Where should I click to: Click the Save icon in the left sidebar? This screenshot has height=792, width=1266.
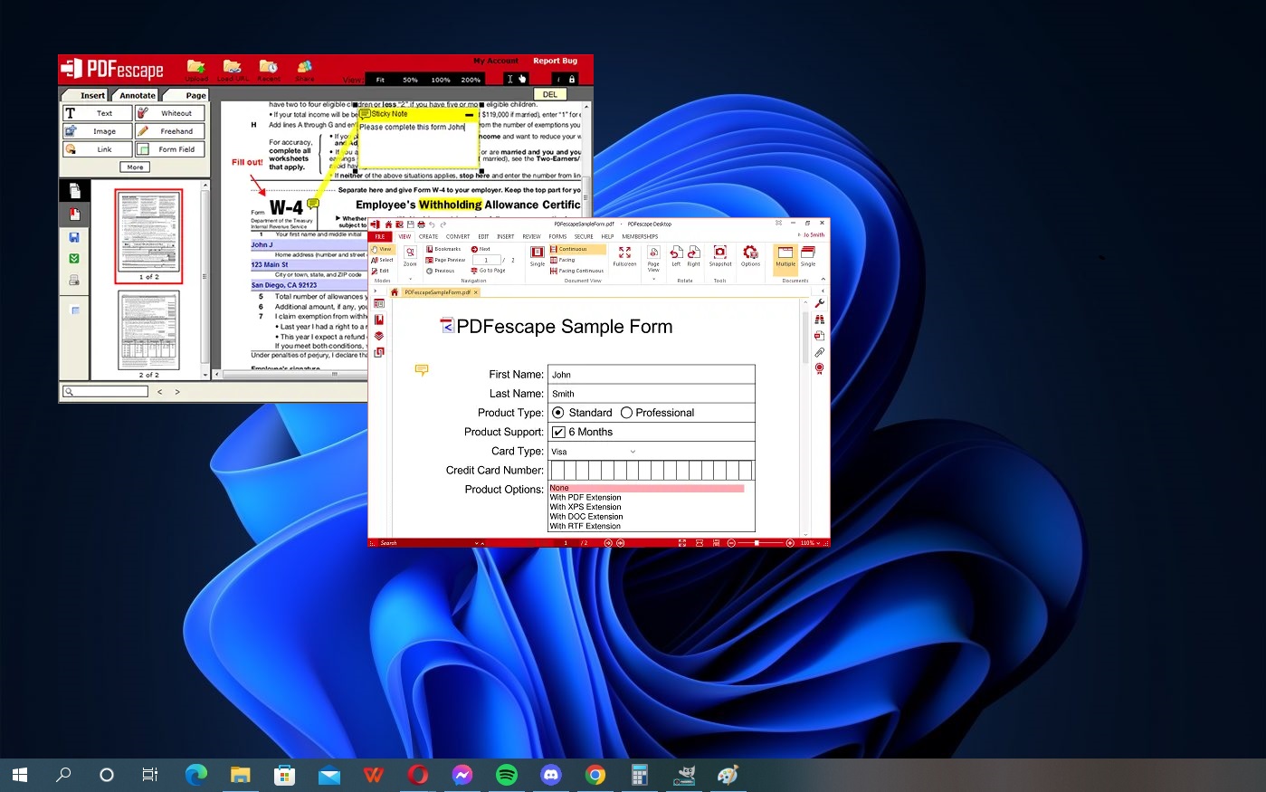[x=73, y=237]
